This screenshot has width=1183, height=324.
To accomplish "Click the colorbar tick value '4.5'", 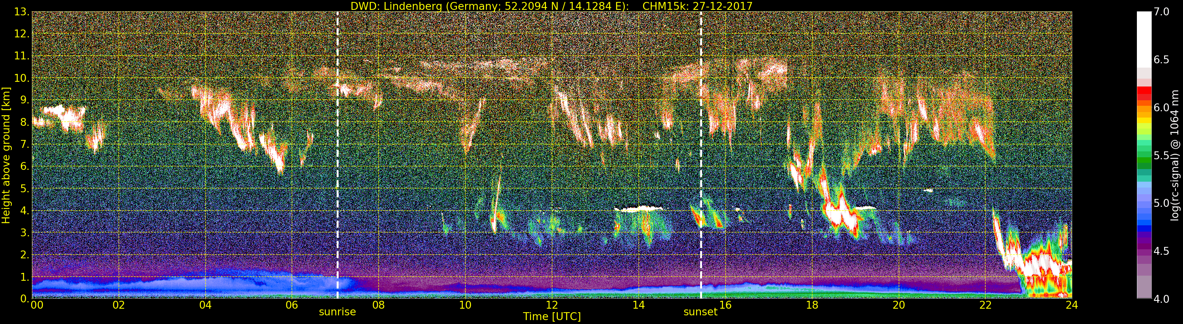I will click(x=1161, y=251).
